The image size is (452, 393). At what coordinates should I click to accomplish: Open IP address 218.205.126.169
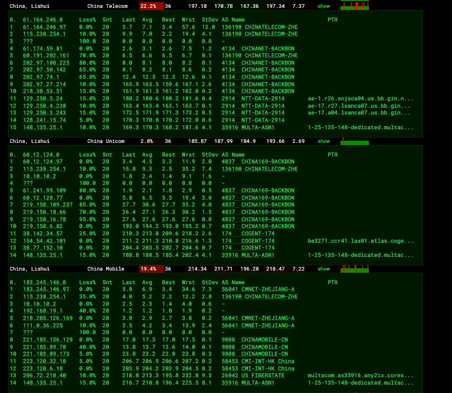coord(48,318)
